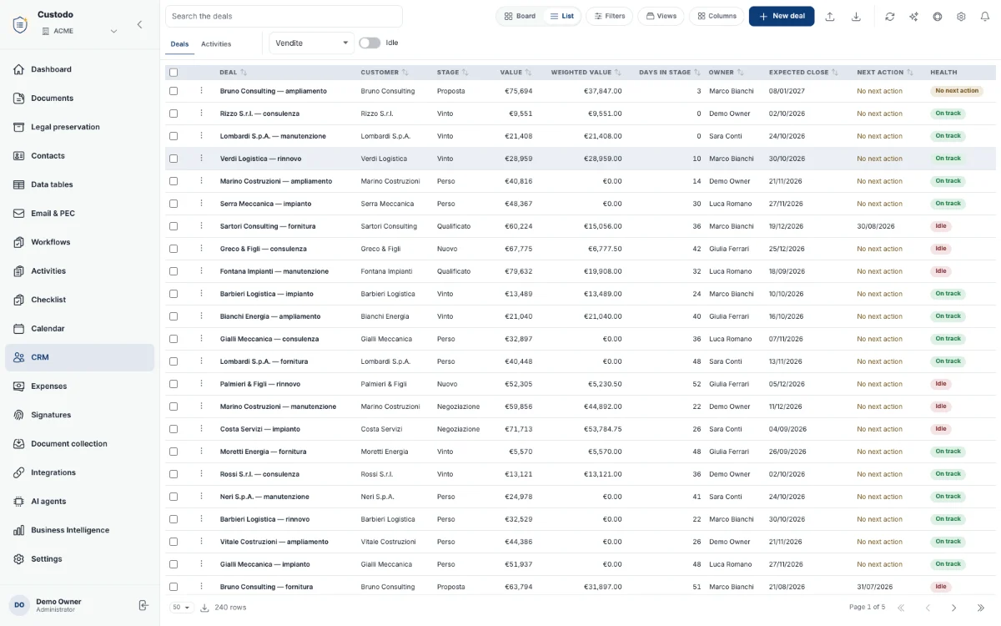1001x626 pixels.
Task: Sort by the CUSTOMER column
Action: [385, 73]
